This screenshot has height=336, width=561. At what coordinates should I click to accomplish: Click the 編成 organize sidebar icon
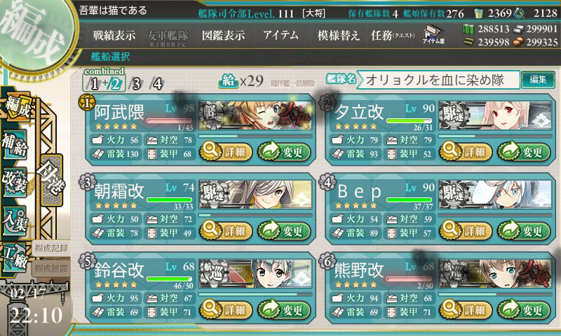[17, 108]
